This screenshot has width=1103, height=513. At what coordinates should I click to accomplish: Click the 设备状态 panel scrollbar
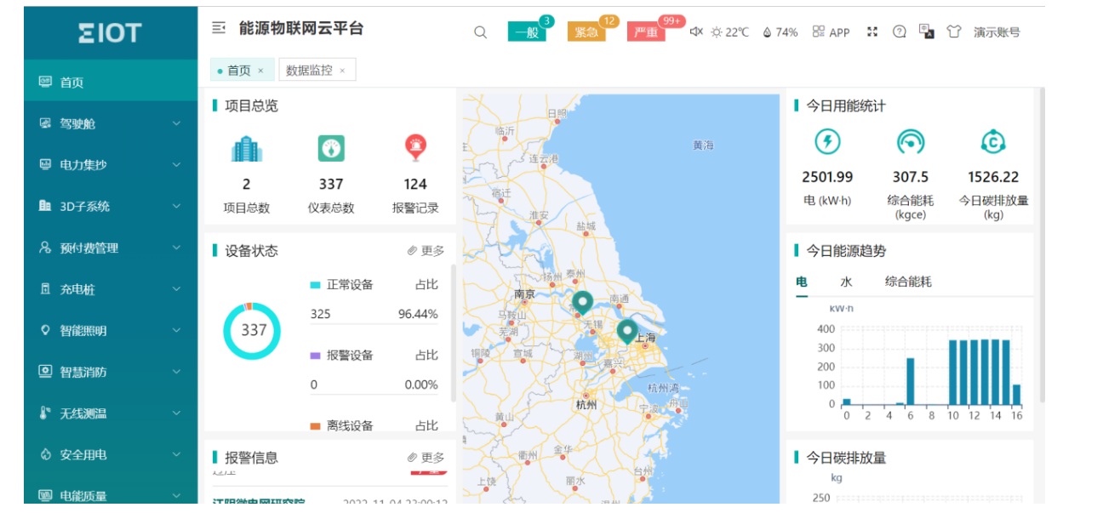453,332
